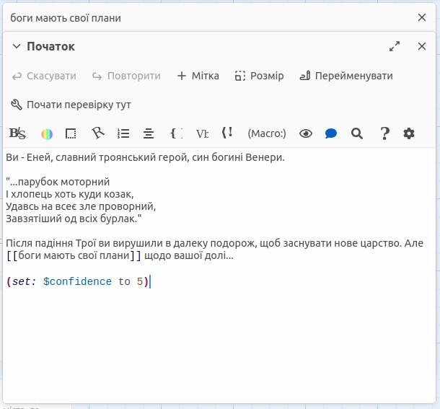Open the Розмір size menu
440x409 pixels.
pos(259,76)
